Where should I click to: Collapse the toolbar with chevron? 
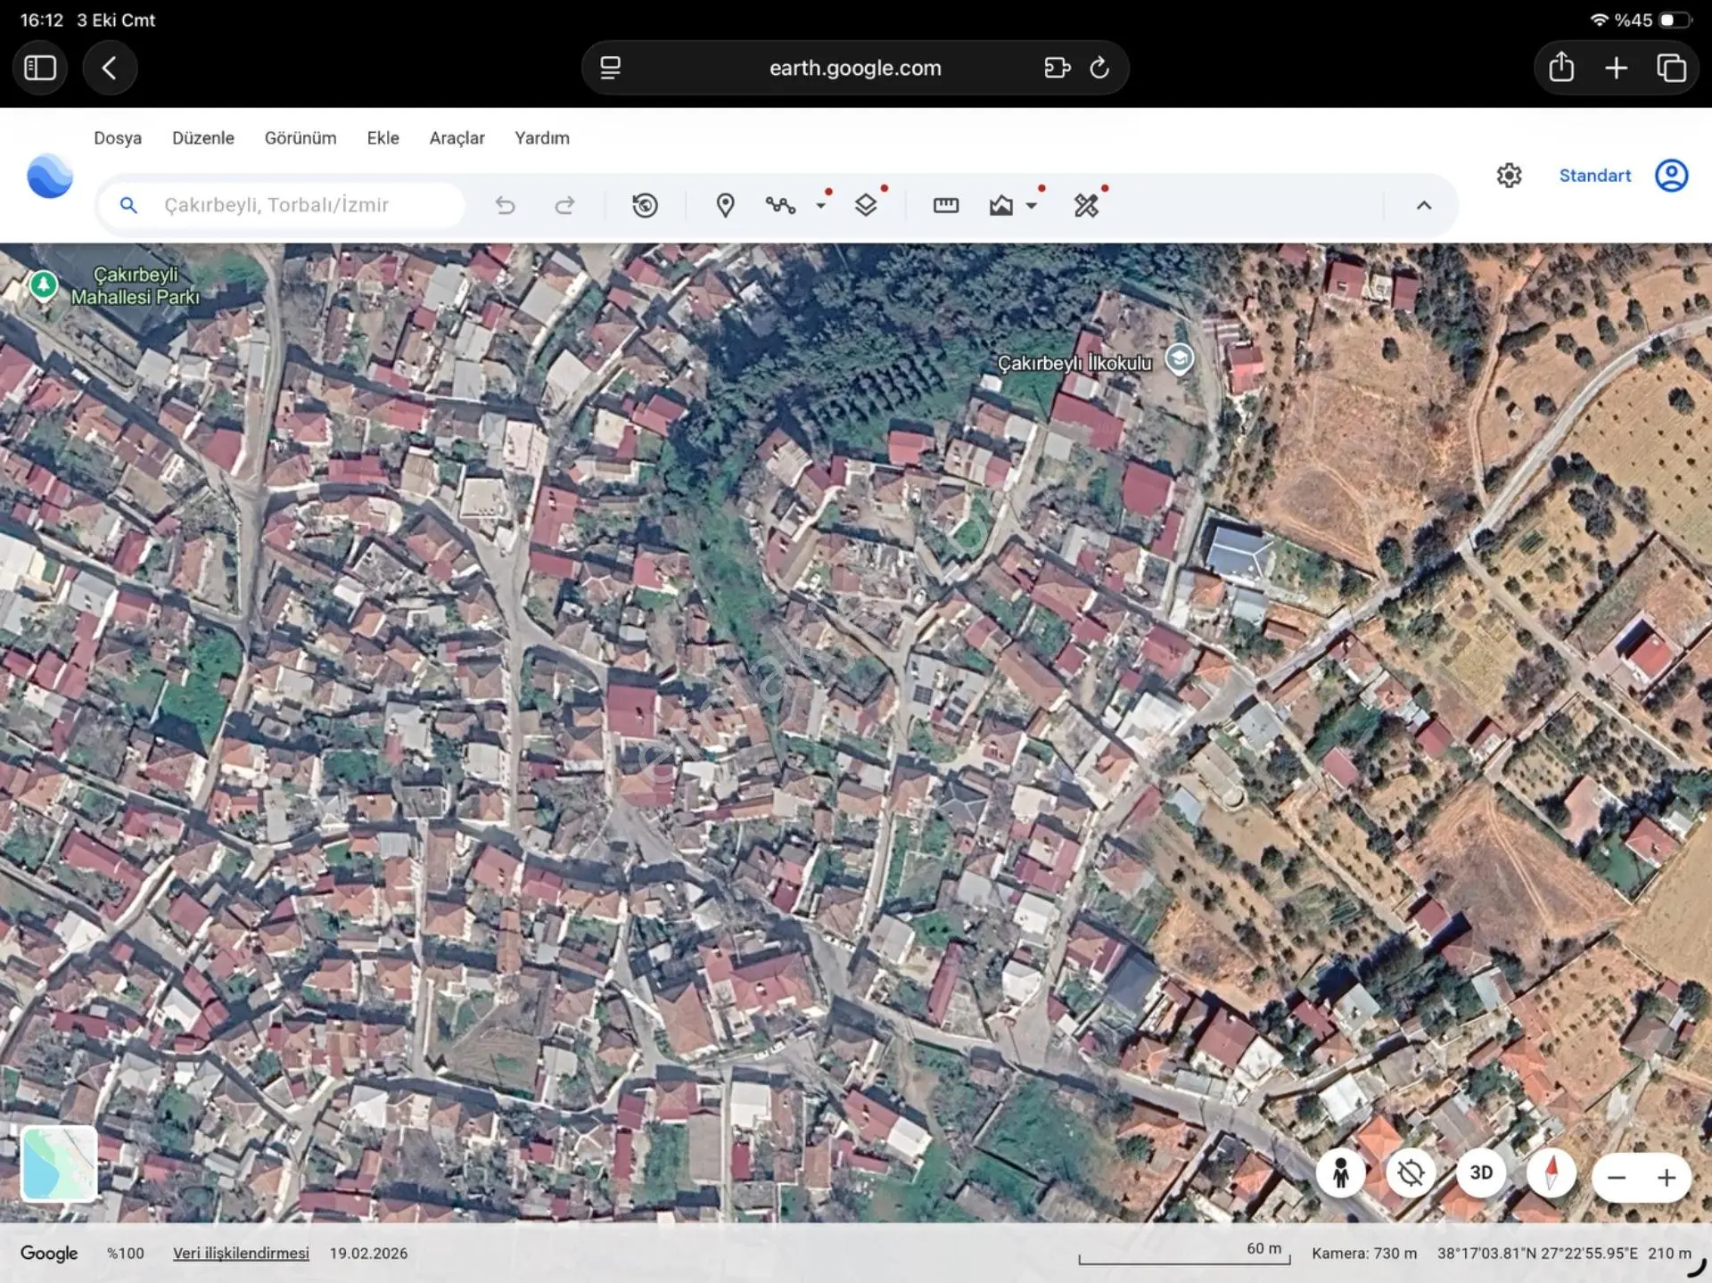pos(1424,206)
